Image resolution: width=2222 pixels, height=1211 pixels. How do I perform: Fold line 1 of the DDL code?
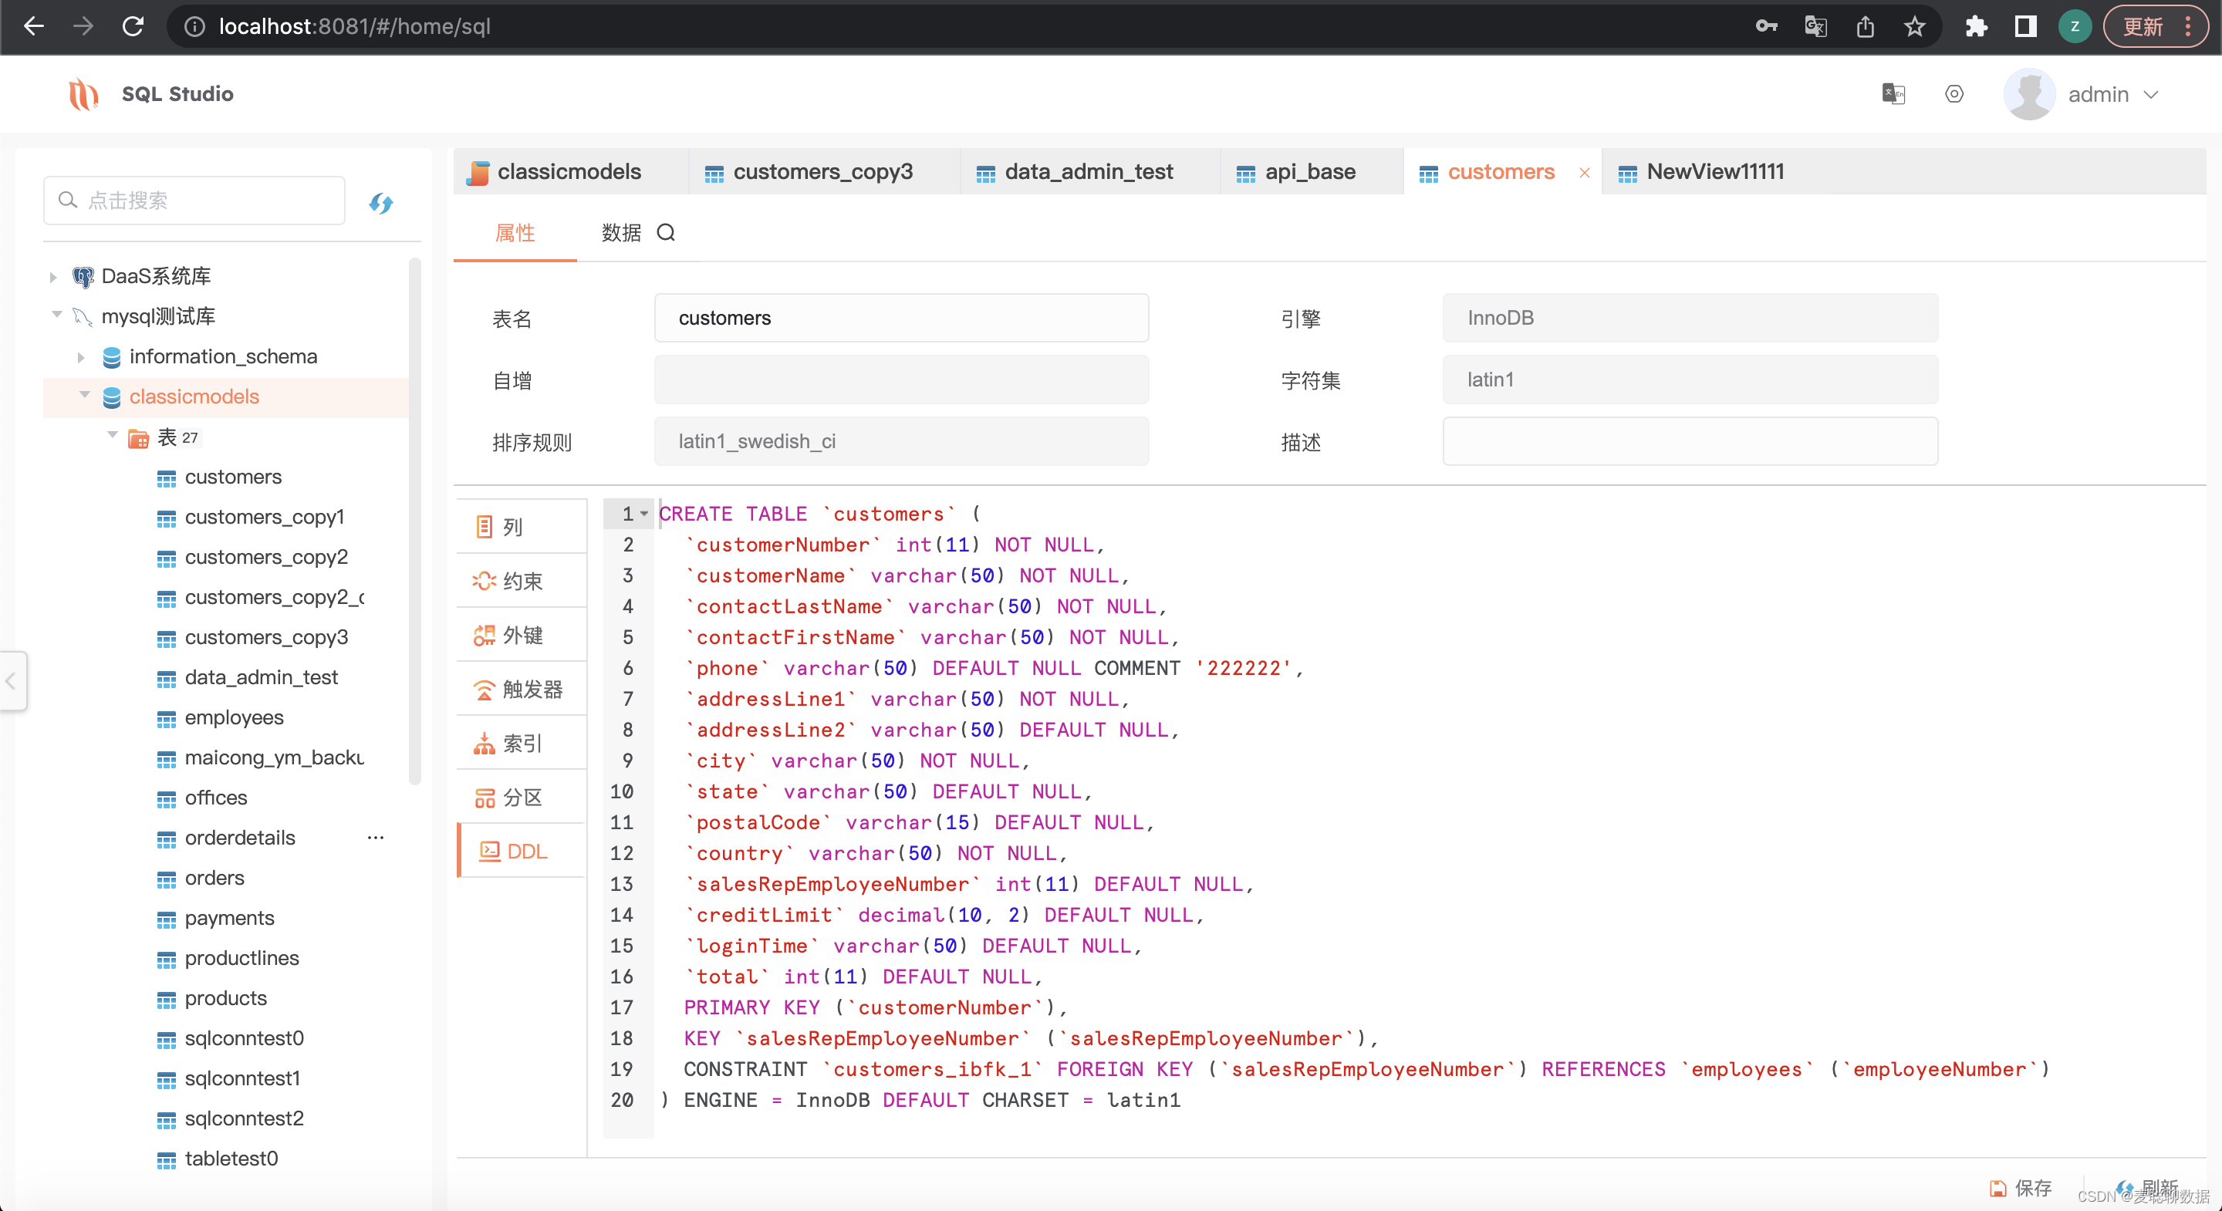coord(643,514)
